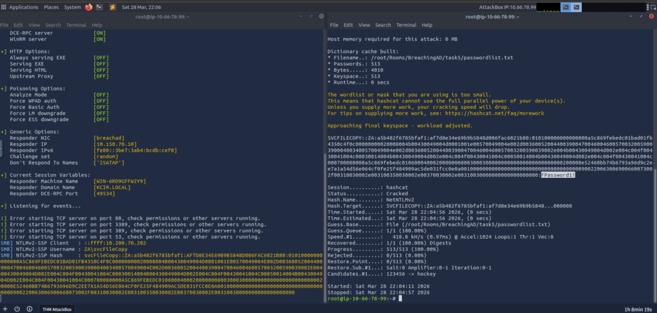Click the WinRM server [ON] line
657x313 pixels.
[x=58, y=39]
